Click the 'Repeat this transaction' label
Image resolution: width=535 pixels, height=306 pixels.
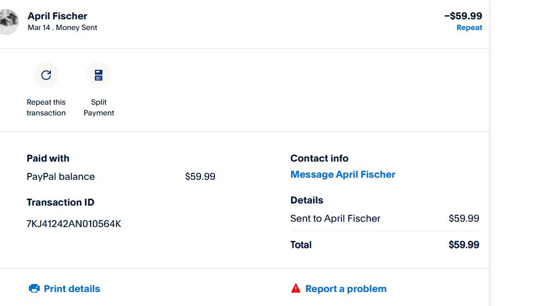pyautogui.click(x=46, y=107)
